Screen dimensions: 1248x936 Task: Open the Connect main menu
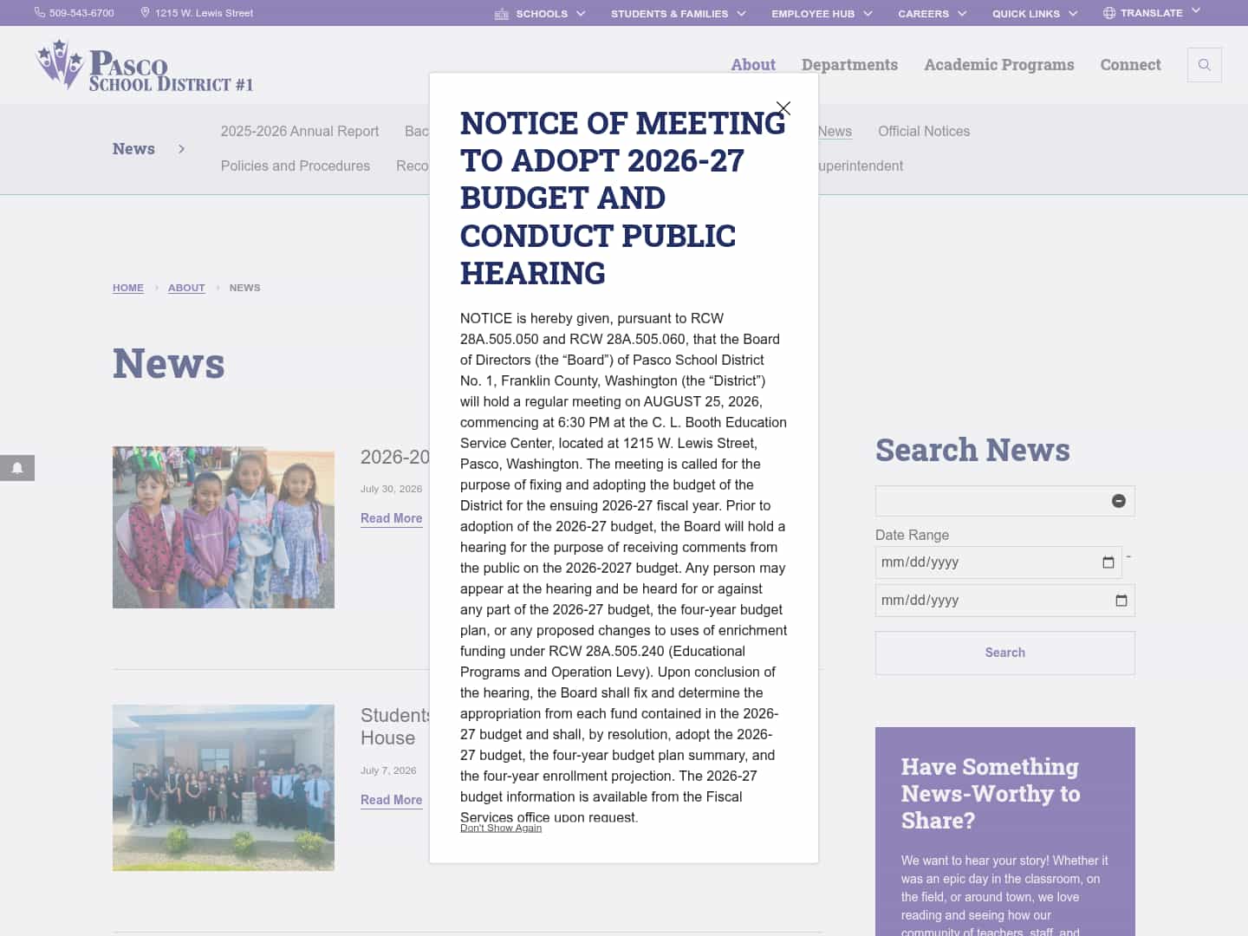(x=1130, y=65)
